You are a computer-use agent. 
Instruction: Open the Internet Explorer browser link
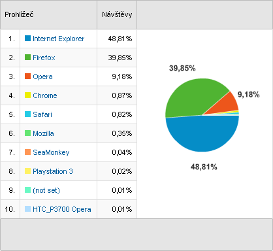[58, 39]
